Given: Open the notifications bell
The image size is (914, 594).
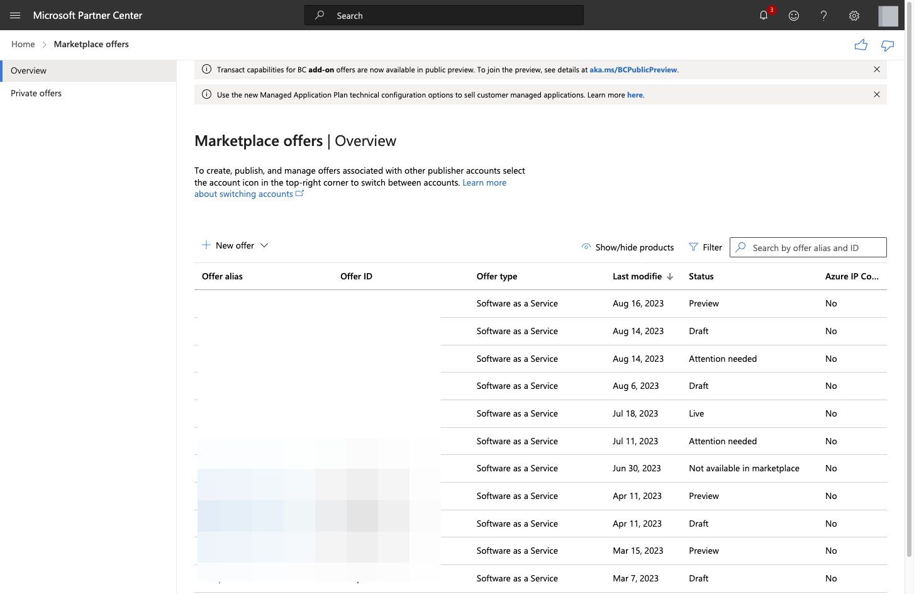Looking at the screenshot, I should tap(764, 15).
